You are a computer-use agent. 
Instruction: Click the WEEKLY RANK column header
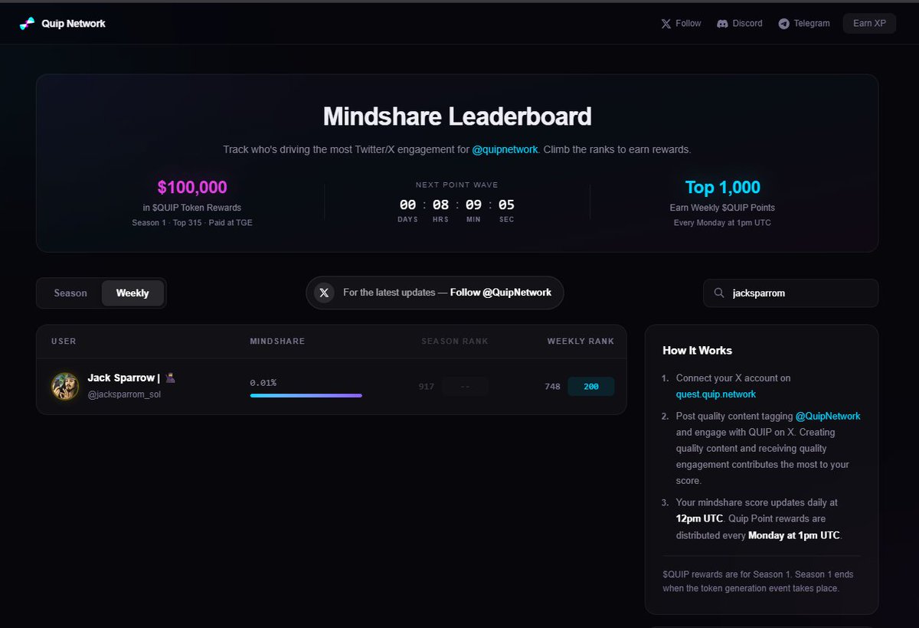580,341
